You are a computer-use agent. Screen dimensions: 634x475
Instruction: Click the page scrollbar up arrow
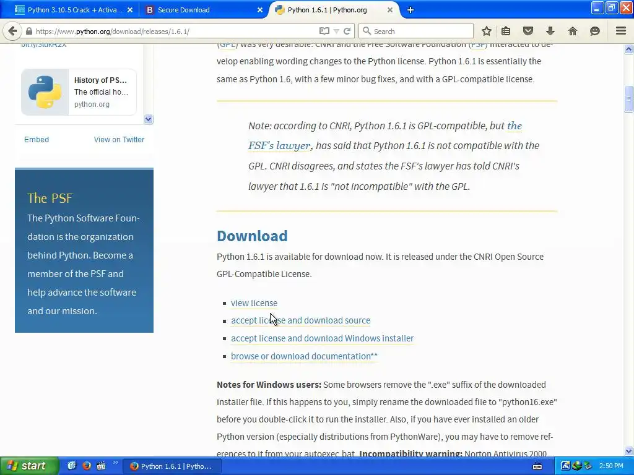628,49
